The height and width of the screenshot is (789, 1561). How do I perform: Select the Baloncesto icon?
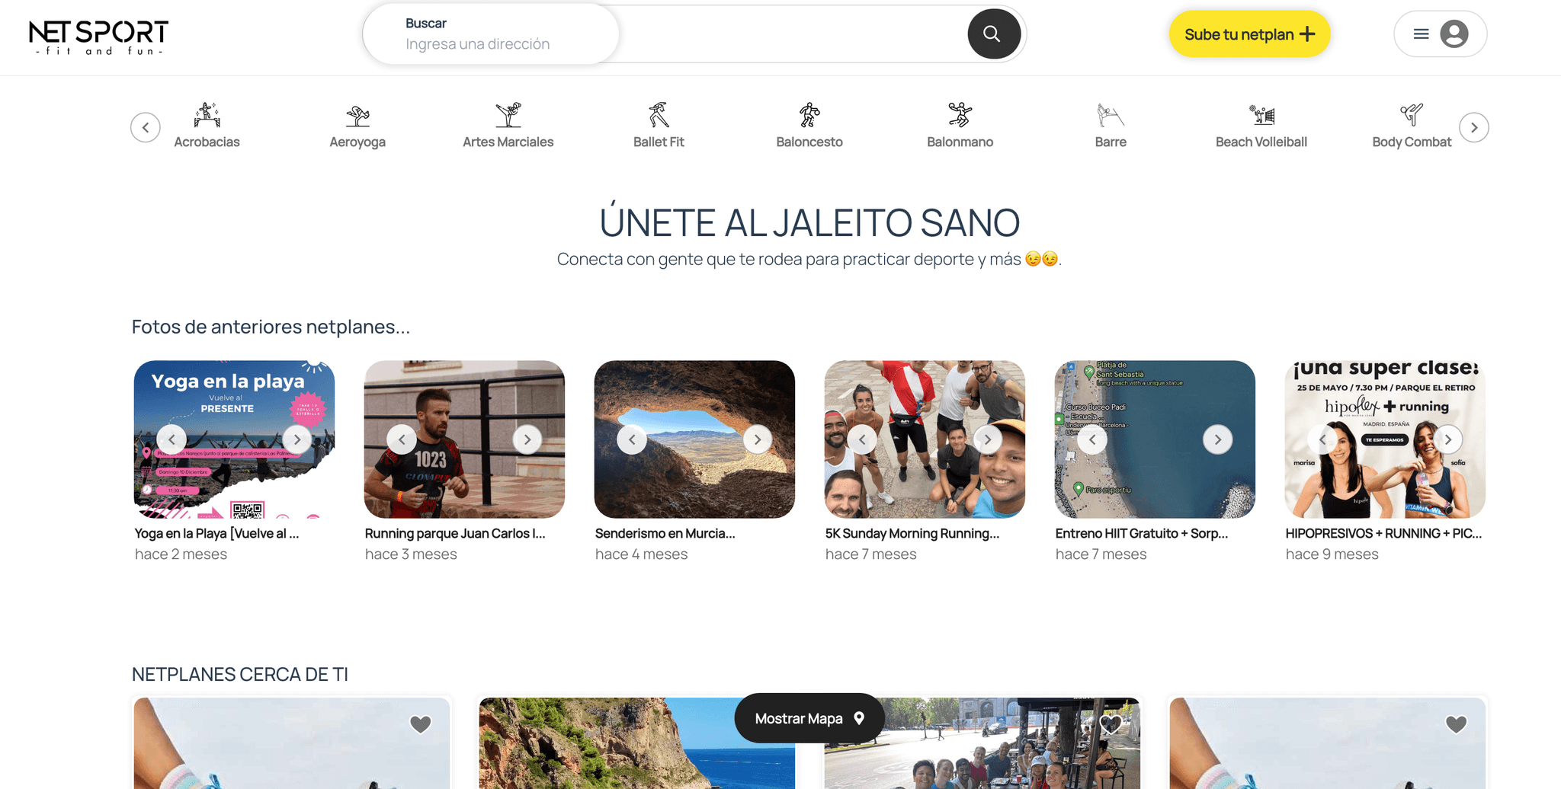point(809,115)
